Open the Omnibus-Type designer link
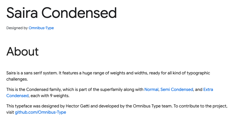This screenshot has height=132, width=236. (41, 28)
